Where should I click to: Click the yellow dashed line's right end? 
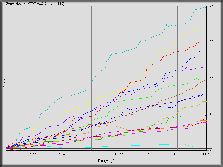206,29
